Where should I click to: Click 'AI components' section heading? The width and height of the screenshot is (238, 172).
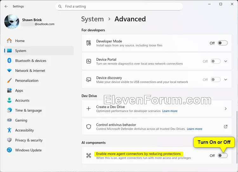pos(94,143)
